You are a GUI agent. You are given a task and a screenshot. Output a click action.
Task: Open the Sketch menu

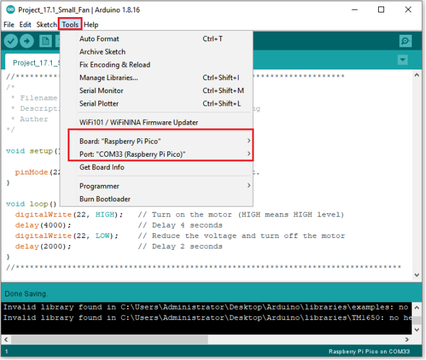[x=47, y=25]
